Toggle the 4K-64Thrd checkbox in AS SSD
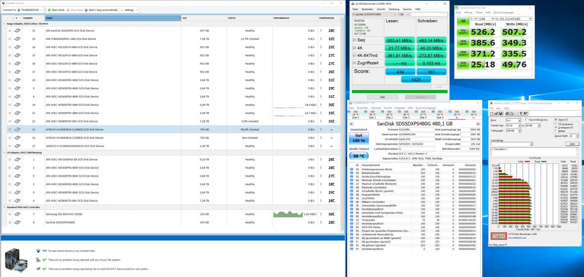584x277 pixels. click(x=354, y=55)
